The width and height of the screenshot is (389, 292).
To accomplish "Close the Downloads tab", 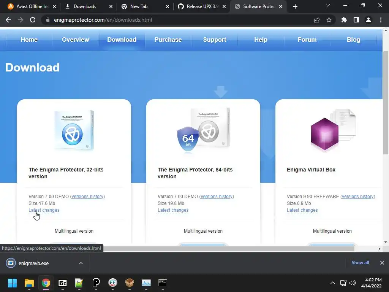I will click(111, 6).
